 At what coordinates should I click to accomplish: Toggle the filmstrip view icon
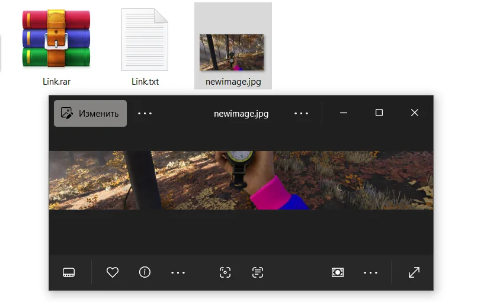coord(69,272)
